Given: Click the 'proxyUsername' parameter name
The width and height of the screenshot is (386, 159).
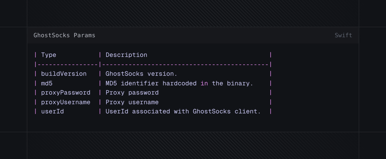Looking at the screenshot, I should pyautogui.click(x=66, y=102).
